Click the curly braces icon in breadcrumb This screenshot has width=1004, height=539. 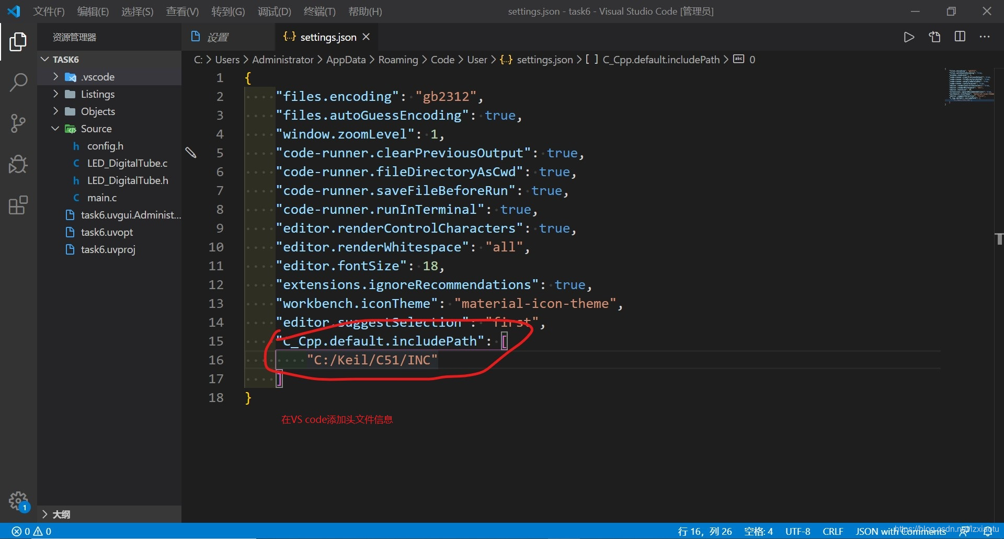pyautogui.click(x=506, y=60)
